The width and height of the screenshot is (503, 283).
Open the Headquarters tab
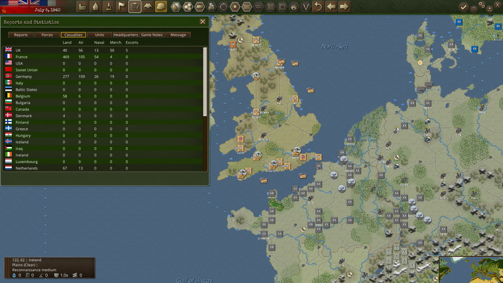click(x=126, y=35)
